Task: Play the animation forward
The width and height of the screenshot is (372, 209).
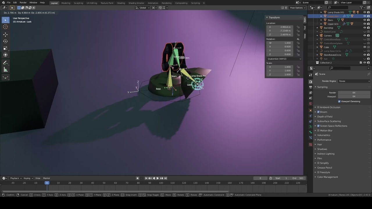Action: tap(158, 178)
